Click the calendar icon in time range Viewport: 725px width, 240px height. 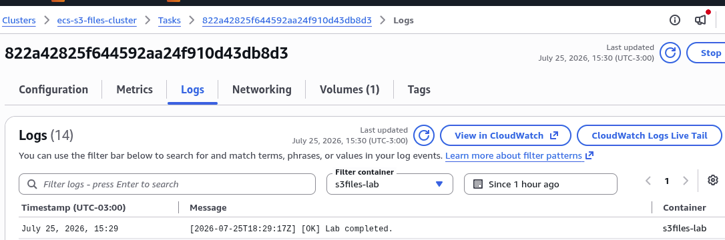(x=478, y=184)
